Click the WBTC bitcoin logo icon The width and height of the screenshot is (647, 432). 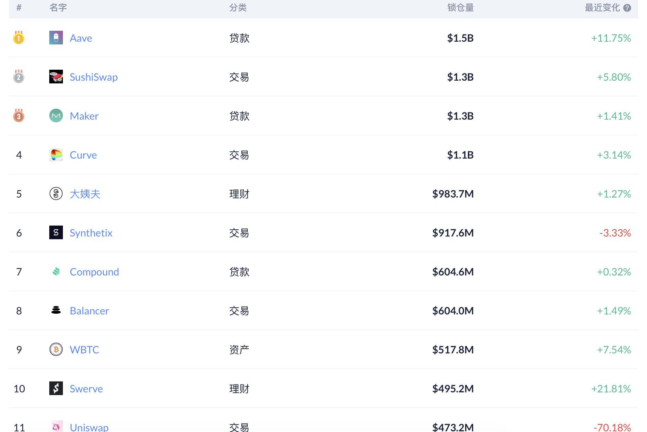pos(56,350)
